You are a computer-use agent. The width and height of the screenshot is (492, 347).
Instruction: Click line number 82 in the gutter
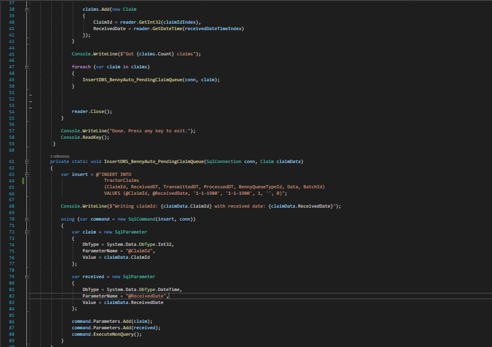point(12,296)
